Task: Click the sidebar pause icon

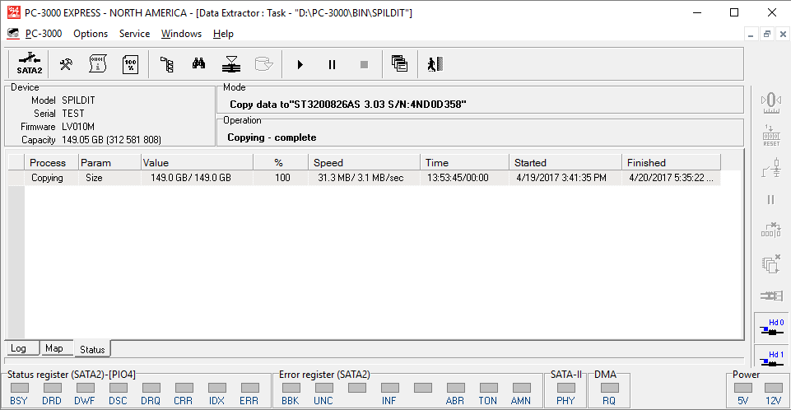Action: pyautogui.click(x=770, y=200)
